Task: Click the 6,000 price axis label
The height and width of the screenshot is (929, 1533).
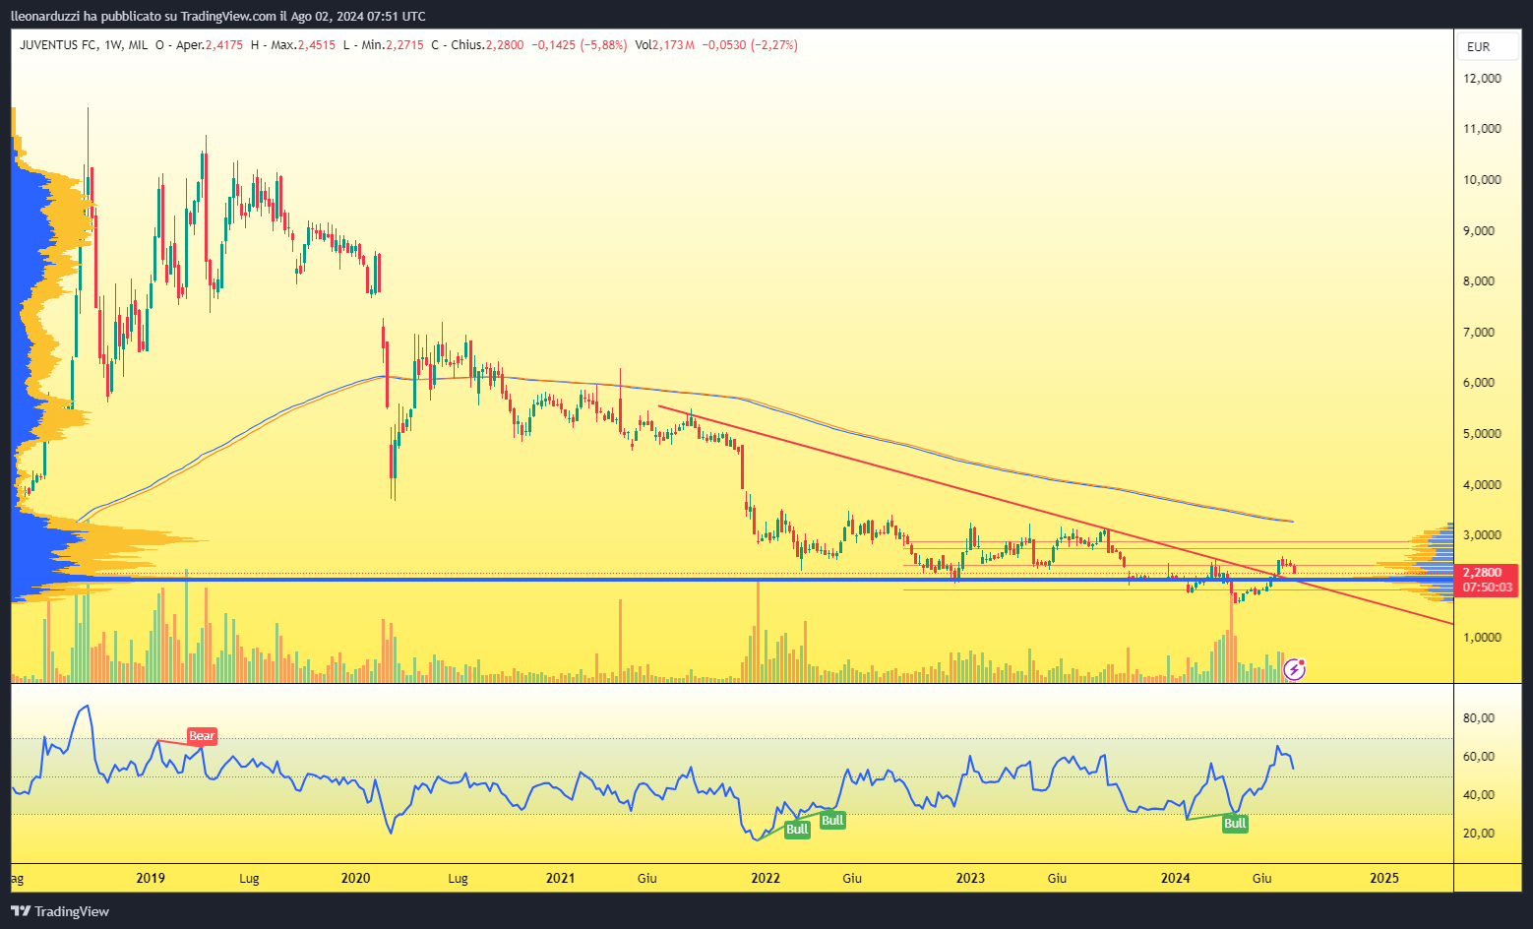Action: 1482,383
